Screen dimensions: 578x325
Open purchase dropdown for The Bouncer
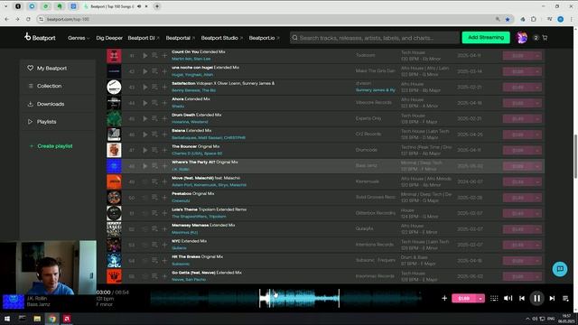[537, 151]
